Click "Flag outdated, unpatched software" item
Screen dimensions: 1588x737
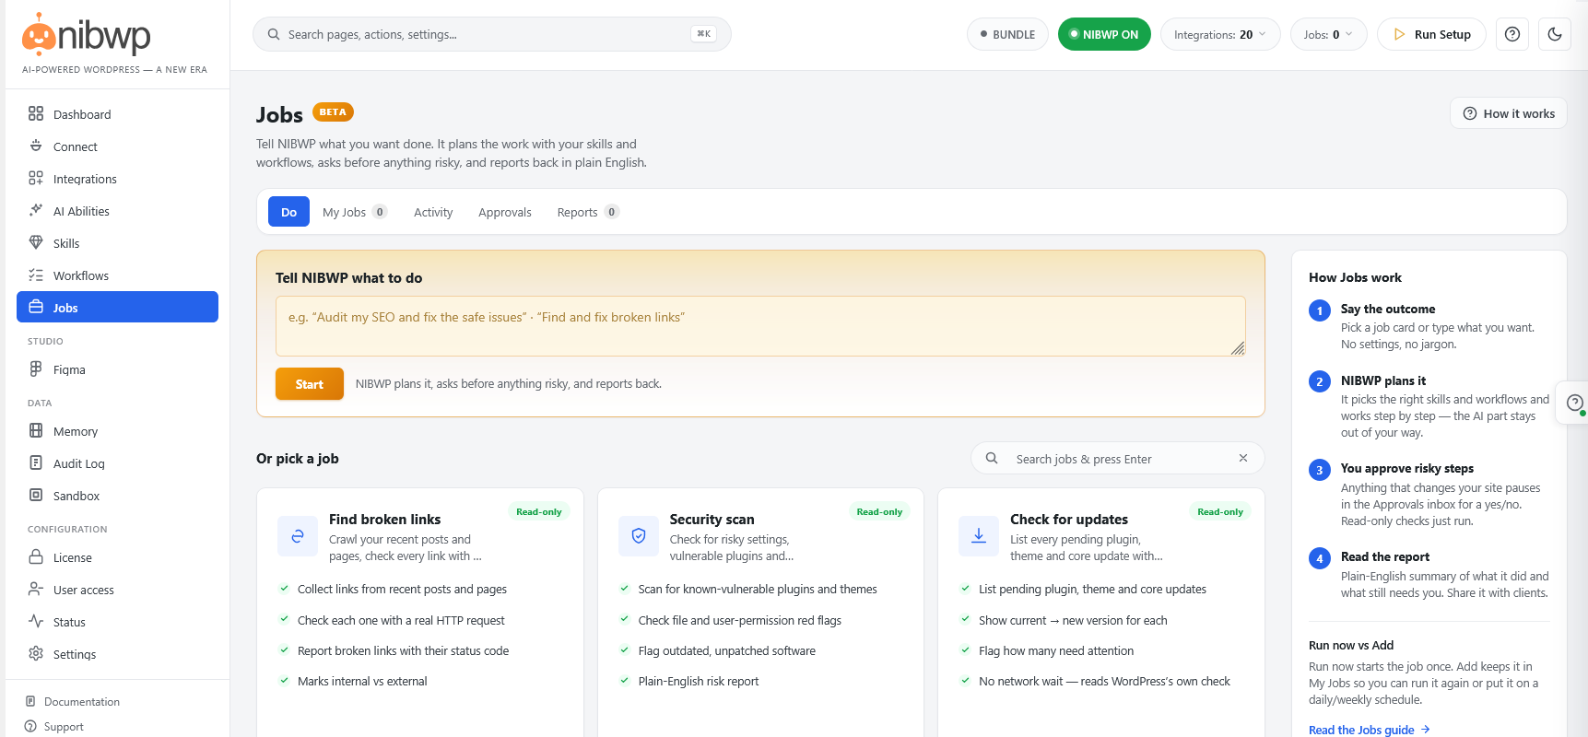(727, 650)
